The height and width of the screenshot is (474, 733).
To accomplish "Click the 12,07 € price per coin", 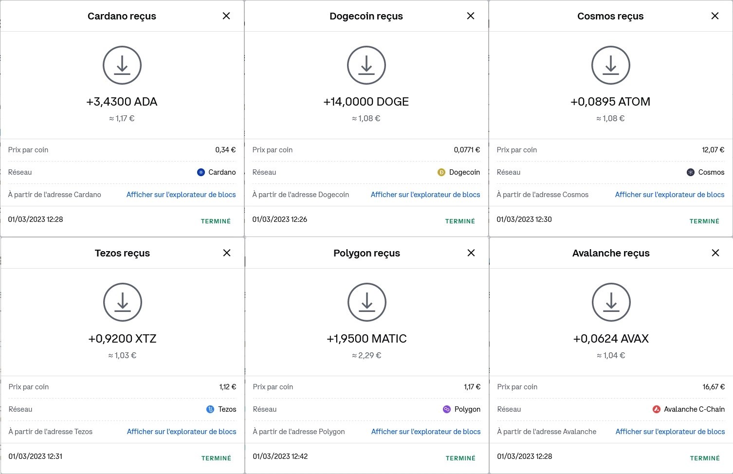I will click(x=713, y=150).
